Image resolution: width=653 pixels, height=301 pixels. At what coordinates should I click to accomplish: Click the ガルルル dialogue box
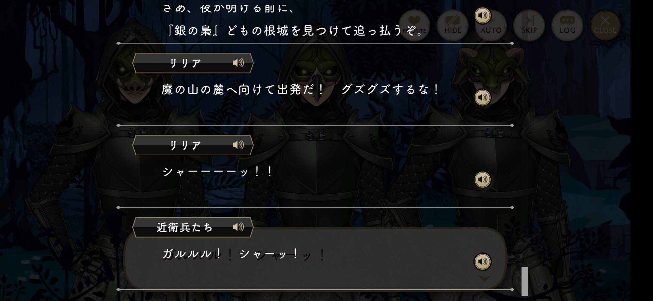pyautogui.click(x=315, y=258)
